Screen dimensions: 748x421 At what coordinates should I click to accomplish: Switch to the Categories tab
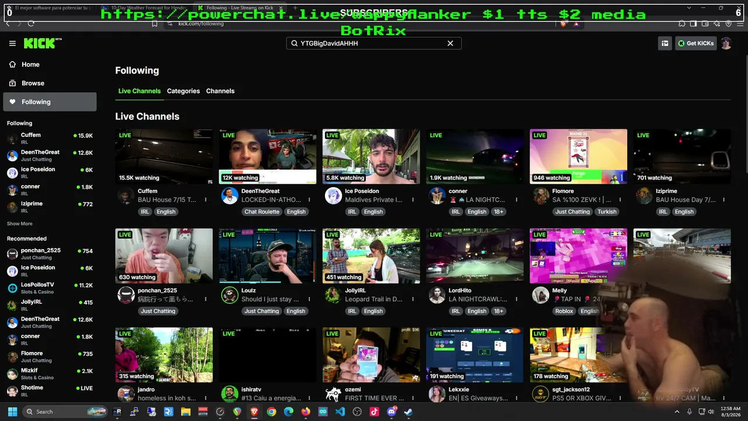click(183, 91)
